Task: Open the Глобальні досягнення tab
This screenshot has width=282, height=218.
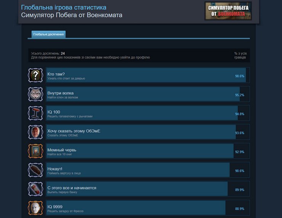Action: pos(48,34)
